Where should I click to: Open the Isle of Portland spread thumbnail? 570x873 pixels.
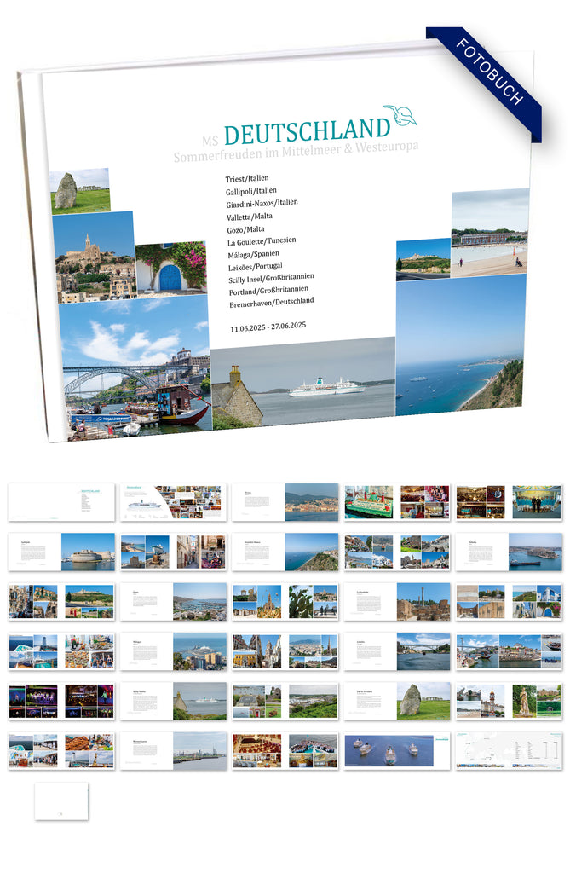pyautogui.click(x=396, y=700)
